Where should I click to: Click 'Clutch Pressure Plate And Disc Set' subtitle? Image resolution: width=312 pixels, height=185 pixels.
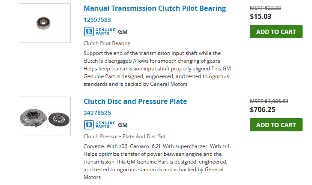tap(124, 137)
